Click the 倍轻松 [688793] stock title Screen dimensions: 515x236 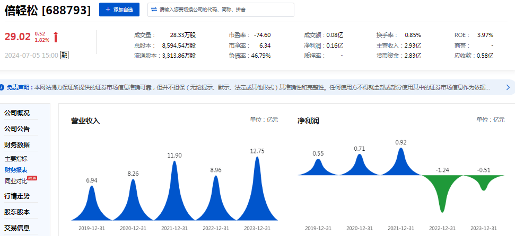pyautogui.click(x=48, y=10)
